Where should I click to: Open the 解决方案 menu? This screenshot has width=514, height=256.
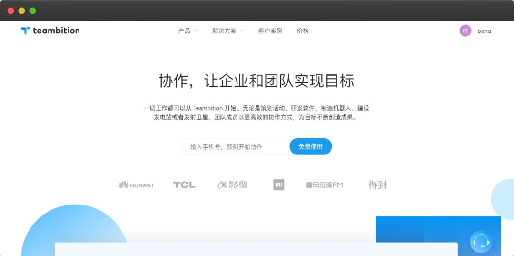tap(224, 31)
